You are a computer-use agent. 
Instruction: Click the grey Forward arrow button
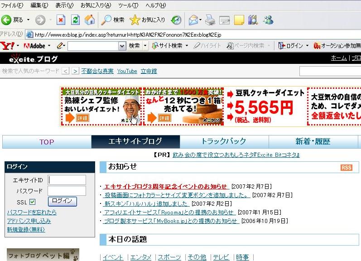coord(40,20)
